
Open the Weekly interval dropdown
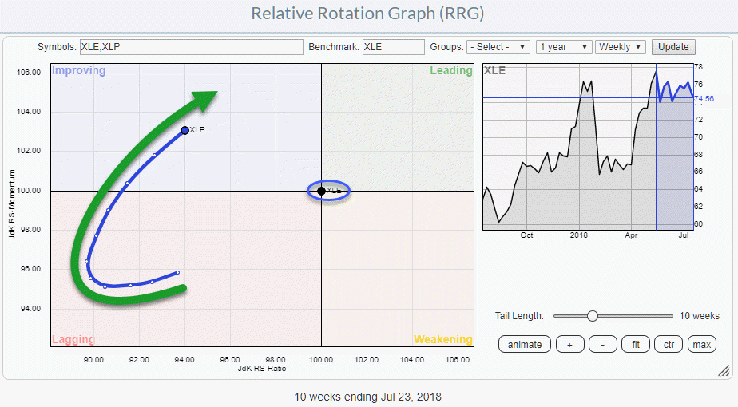[620, 47]
